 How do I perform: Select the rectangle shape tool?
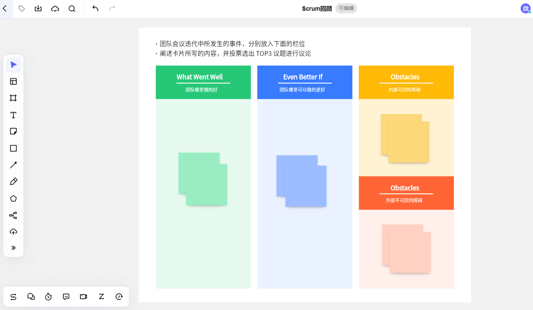[13, 148]
